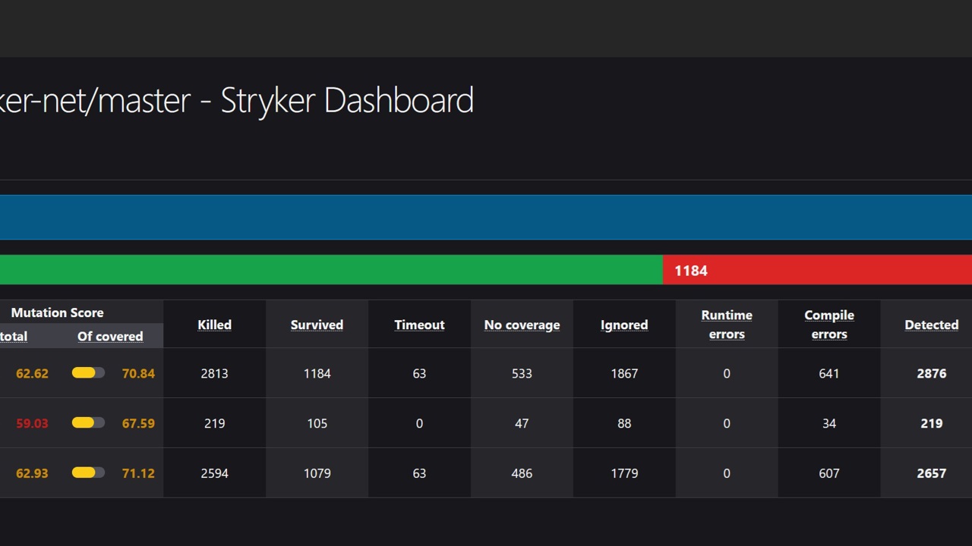Select the 62.62 mutation score value
Screen dimensions: 972x546
pos(32,373)
